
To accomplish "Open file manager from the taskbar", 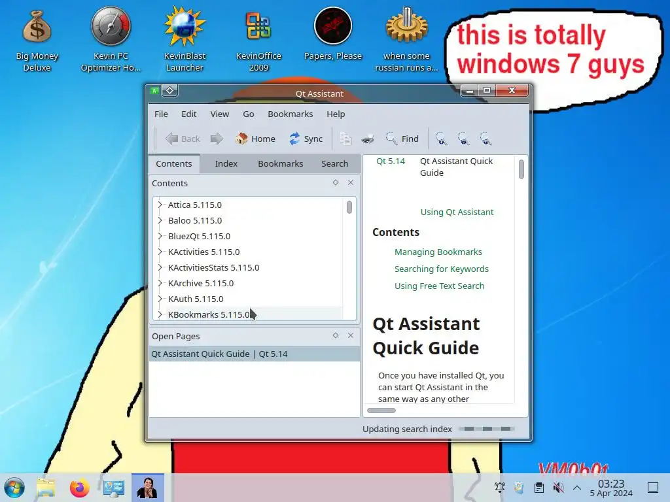I will 46,488.
